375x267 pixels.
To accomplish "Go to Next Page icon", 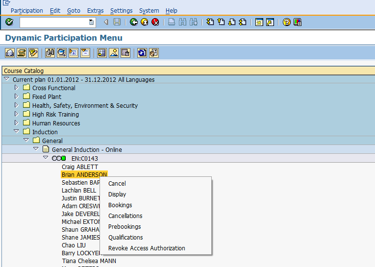I will click(232, 22).
